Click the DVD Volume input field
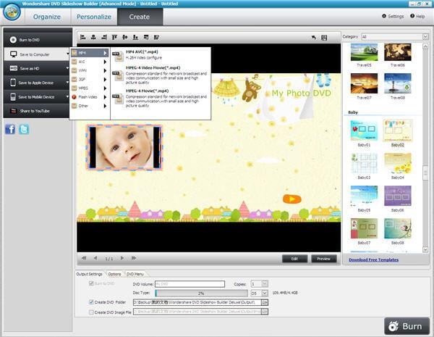 tap(190, 284)
